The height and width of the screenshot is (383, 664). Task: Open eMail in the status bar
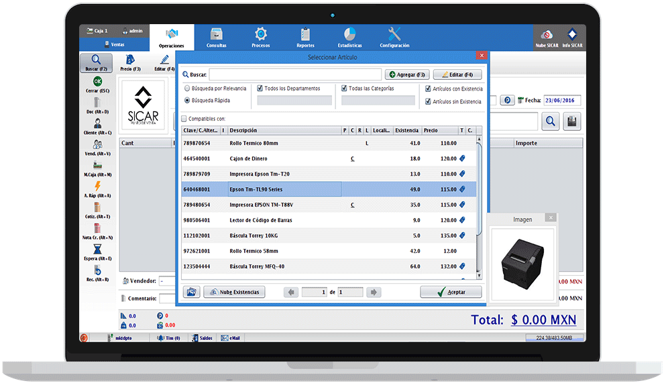coord(230,338)
